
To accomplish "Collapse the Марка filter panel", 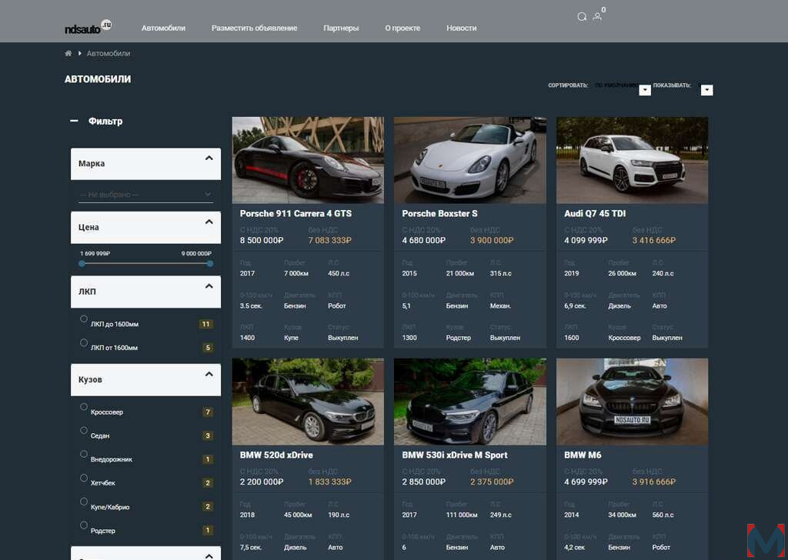I will pos(209,158).
